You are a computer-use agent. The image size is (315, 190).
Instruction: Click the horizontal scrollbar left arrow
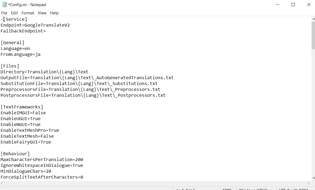[2, 183]
